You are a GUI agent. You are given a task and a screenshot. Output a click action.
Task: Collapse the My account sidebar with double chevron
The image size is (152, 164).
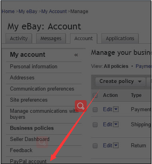76,55
